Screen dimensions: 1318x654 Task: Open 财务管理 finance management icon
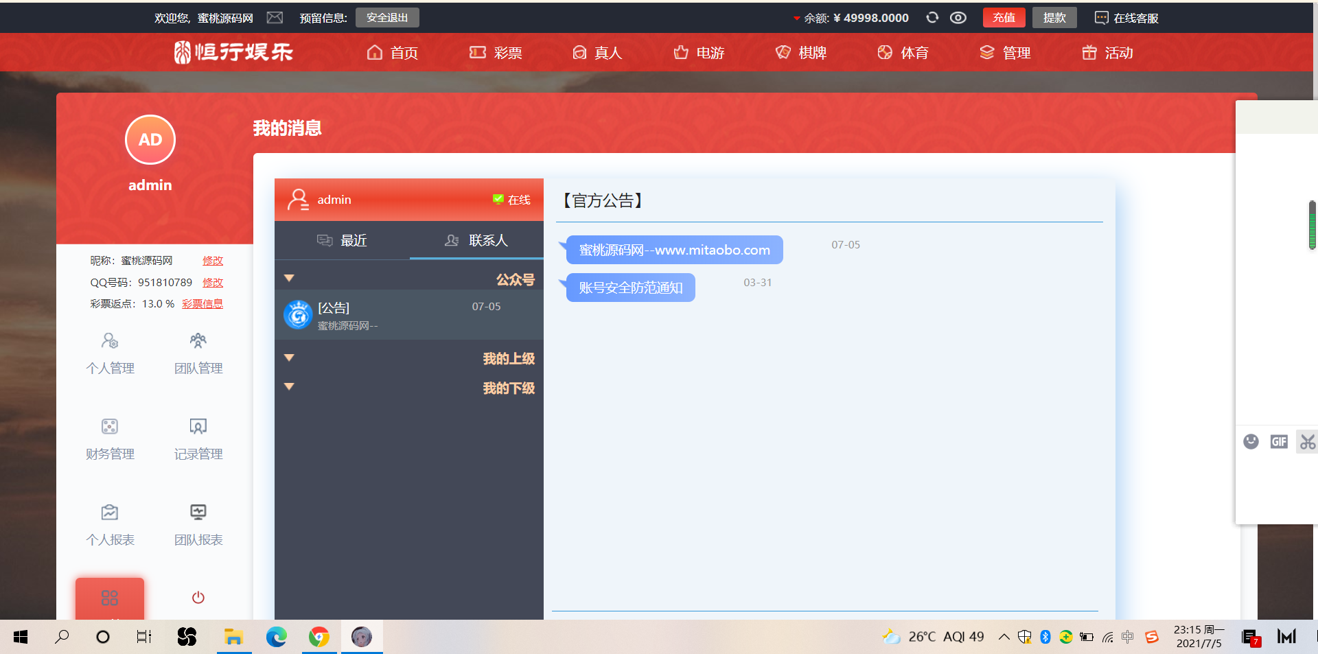point(110,427)
